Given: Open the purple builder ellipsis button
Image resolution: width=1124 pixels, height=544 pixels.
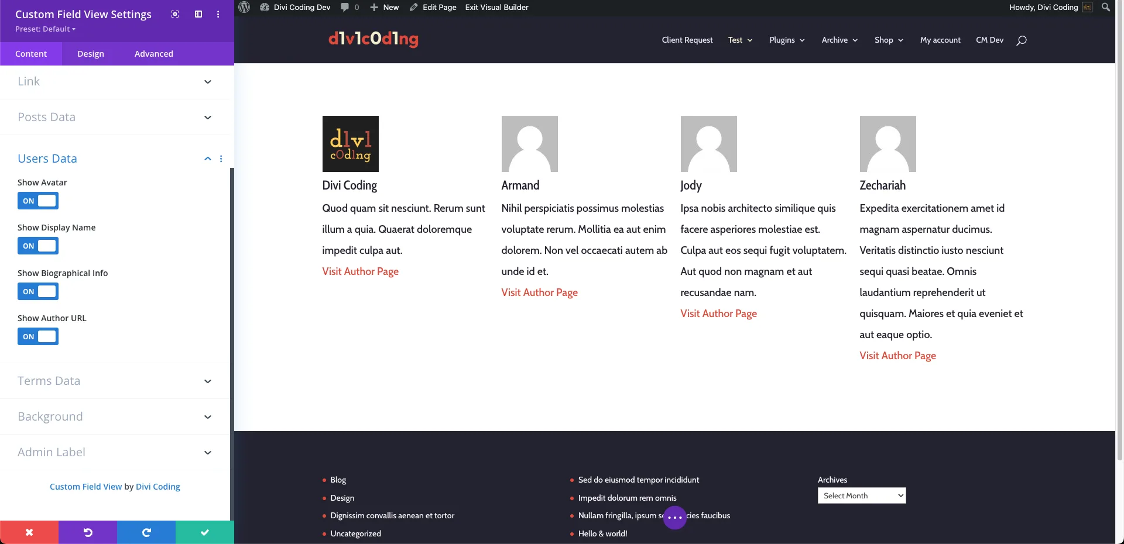Looking at the screenshot, I should (674, 518).
